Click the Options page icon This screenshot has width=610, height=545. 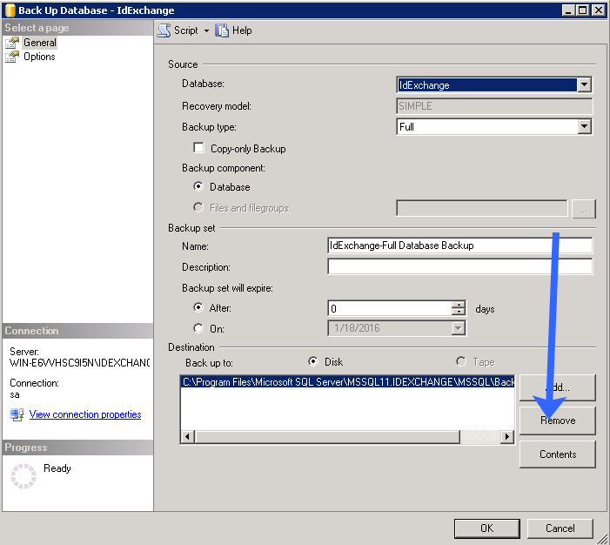pyautogui.click(x=12, y=57)
